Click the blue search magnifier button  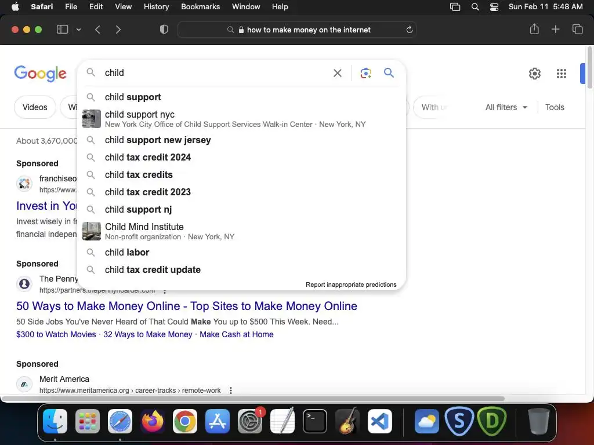click(389, 72)
